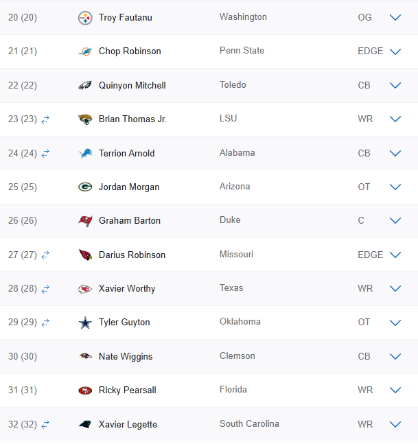
Task: Select the Darius Robinson player name
Action: [132, 255]
